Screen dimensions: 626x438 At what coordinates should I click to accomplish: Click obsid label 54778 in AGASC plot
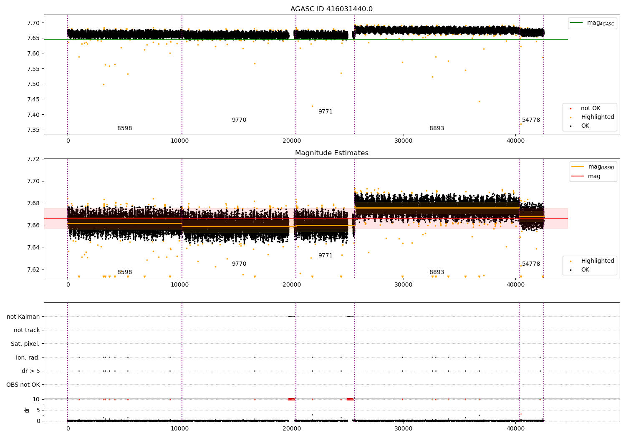pyautogui.click(x=531, y=120)
